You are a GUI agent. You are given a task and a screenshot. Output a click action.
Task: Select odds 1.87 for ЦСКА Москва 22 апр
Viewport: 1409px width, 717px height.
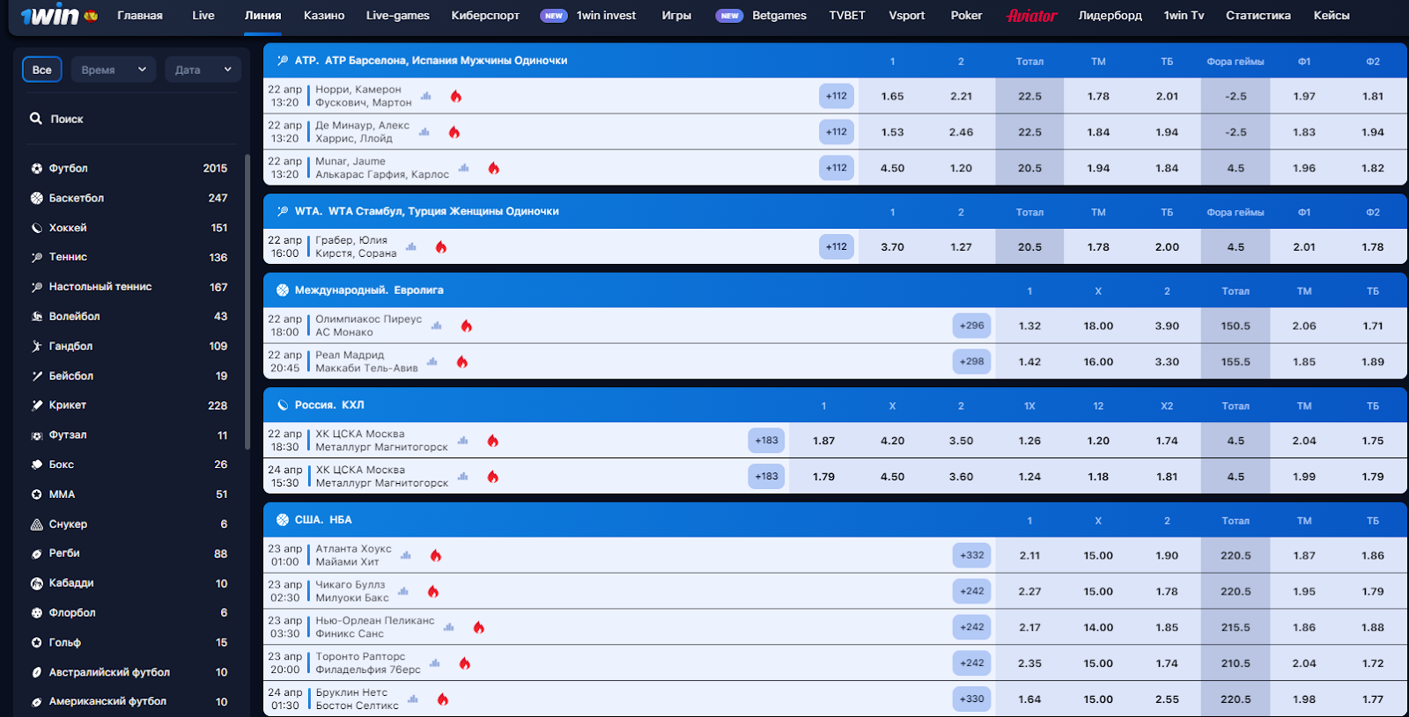823,440
